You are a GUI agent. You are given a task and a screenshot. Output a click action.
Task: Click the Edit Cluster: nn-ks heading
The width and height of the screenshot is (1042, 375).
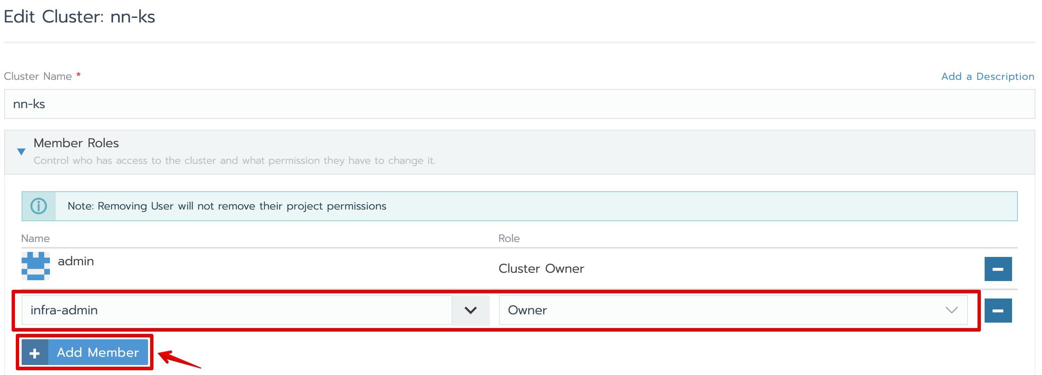(79, 17)
